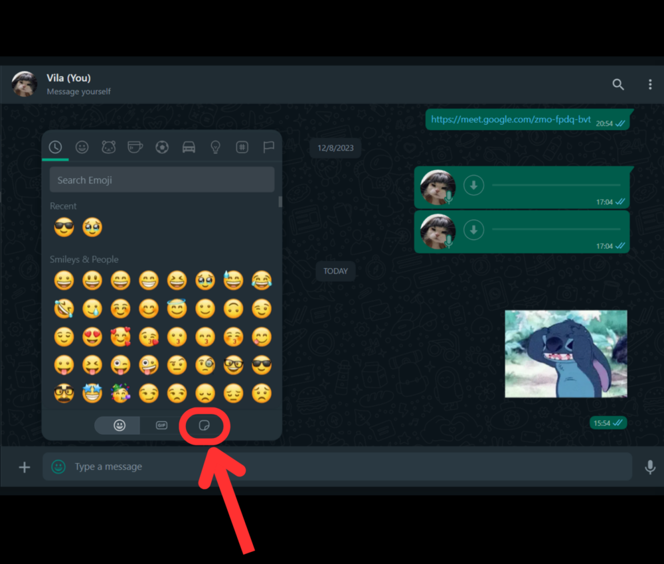This screenshot has width=664, height=564.
Task: Select the Travel emoji category
Action: (x=189, y=147)
